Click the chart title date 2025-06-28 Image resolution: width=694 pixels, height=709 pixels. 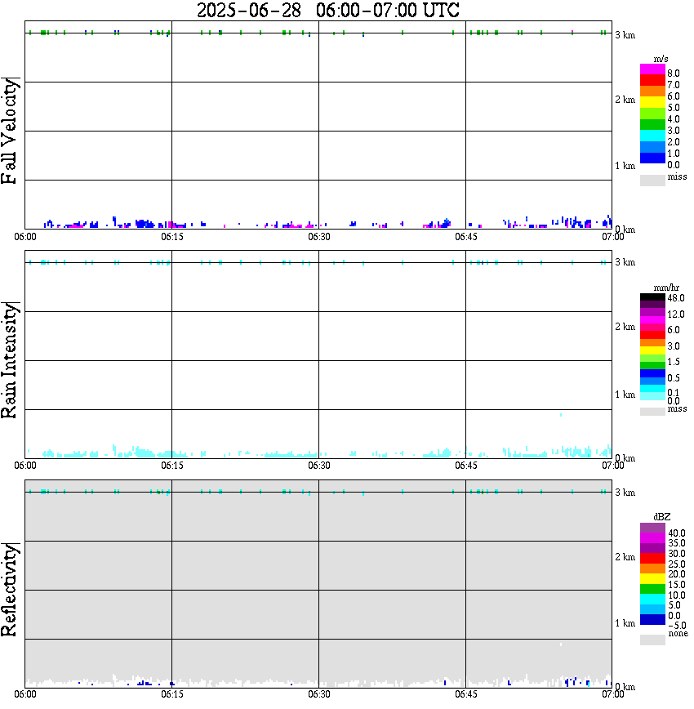coord(249,10)
